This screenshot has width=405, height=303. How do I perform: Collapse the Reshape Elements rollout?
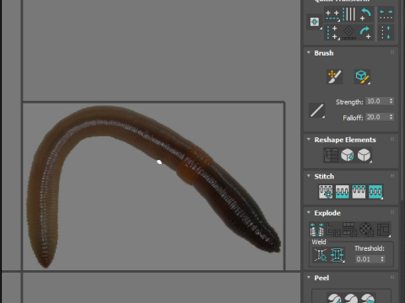coord(309,140)
